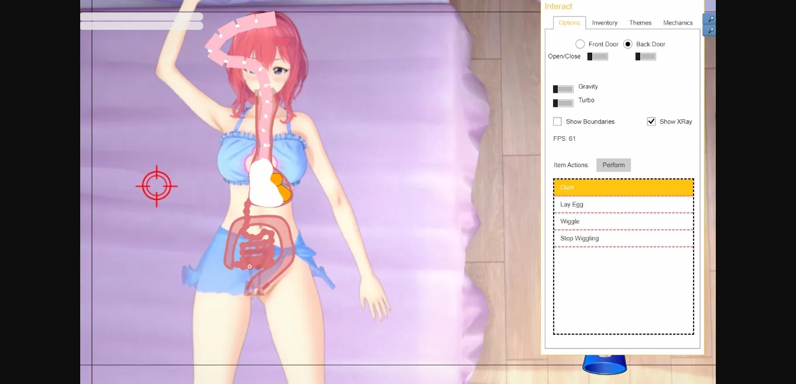
Task: Click the Turbo slider control
Action: coord(562,102)
